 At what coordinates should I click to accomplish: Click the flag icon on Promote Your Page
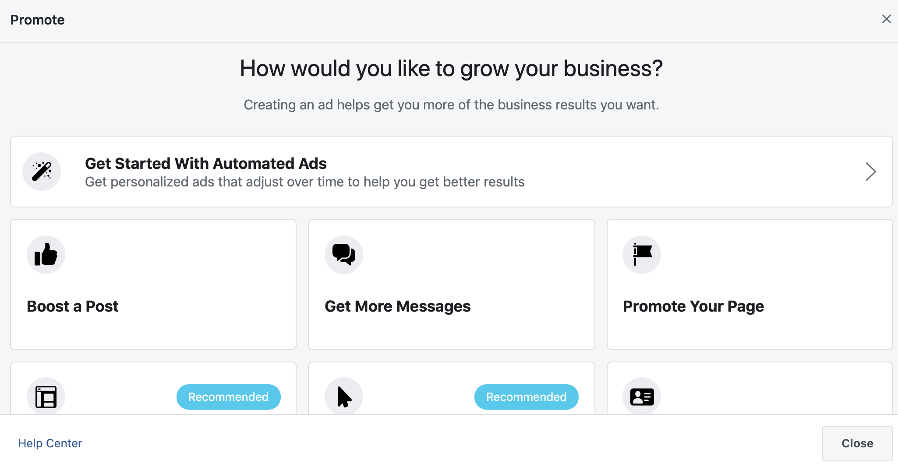642,254
